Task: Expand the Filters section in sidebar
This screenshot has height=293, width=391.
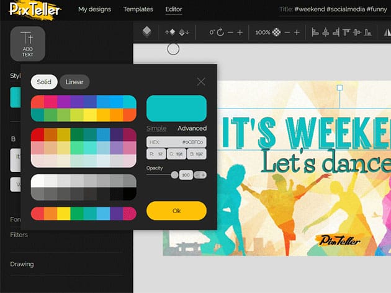Action: pos(19,235)
